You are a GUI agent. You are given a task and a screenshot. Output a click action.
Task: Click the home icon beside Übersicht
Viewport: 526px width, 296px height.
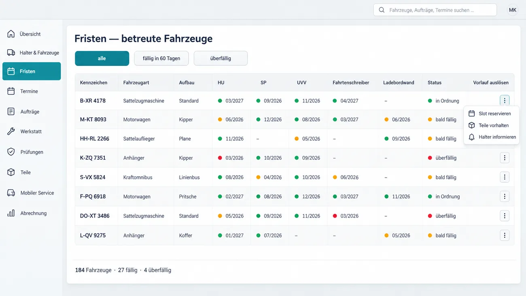click(11, 34)
